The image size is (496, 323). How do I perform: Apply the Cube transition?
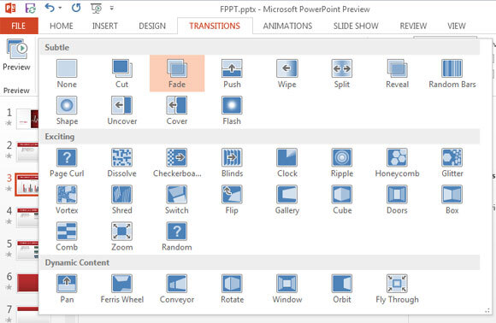point(342,200)
